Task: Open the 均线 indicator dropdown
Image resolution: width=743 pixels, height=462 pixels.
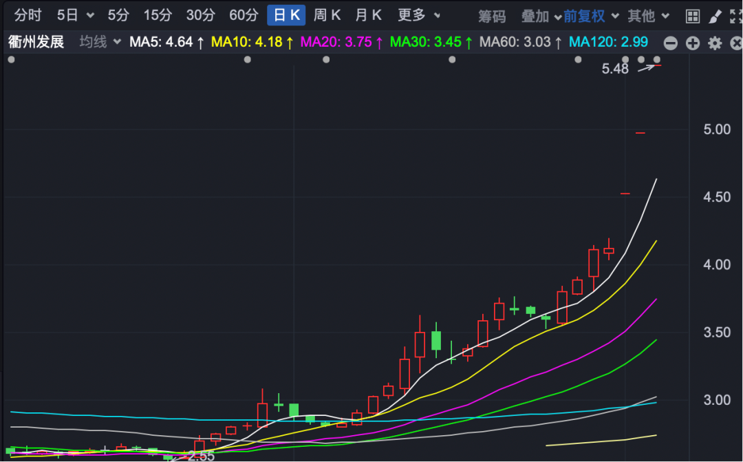Action: click(x=99, y=43)
